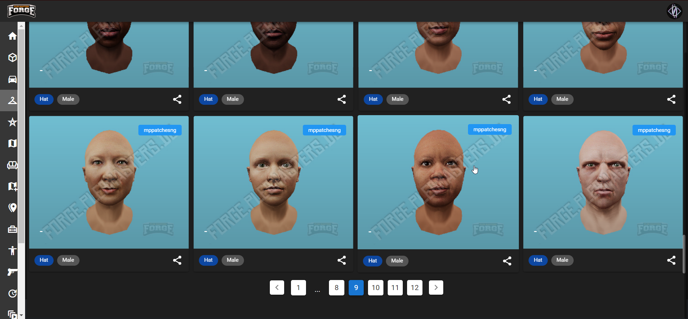Open the cube objects section in sidebar
The height and width of the screenshot is (319, 688).
click(13, 58)
